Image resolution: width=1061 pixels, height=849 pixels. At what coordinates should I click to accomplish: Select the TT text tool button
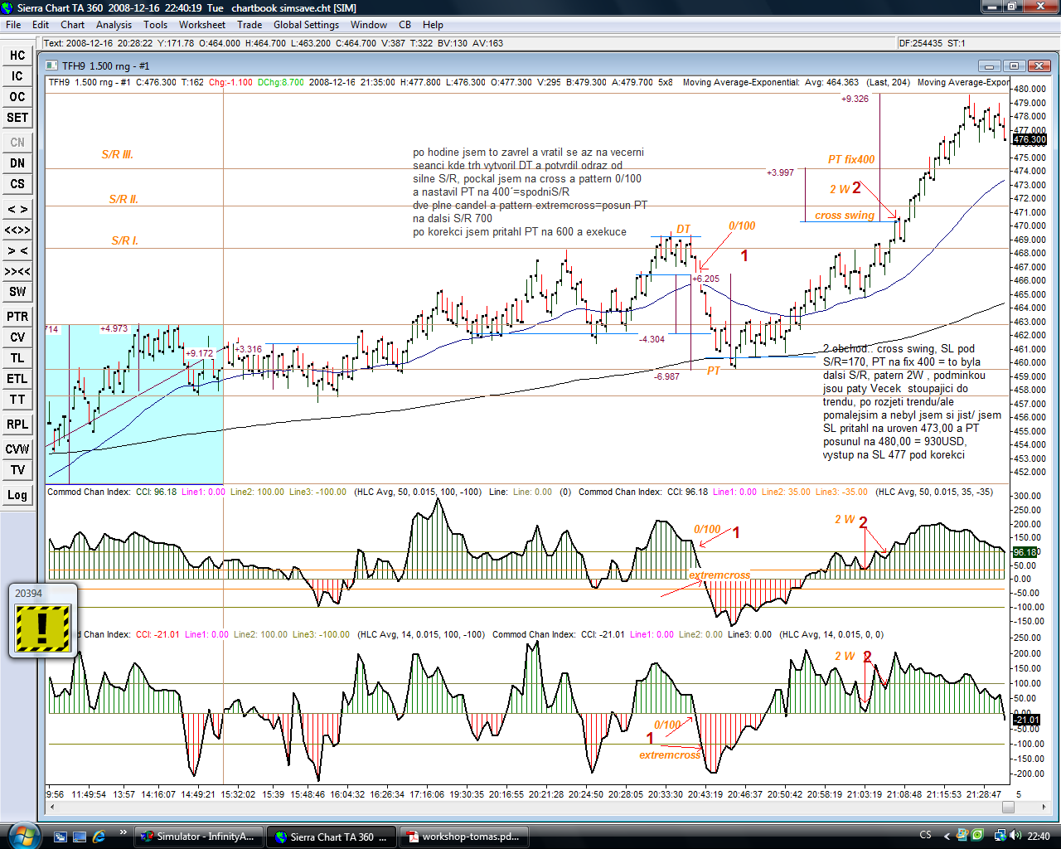coord(17,400)
